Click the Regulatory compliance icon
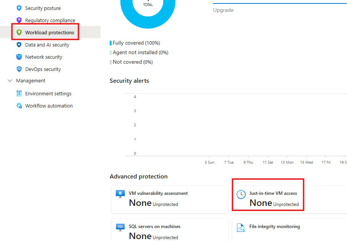The width and height of the screenshot is (347, 241). 19,20
